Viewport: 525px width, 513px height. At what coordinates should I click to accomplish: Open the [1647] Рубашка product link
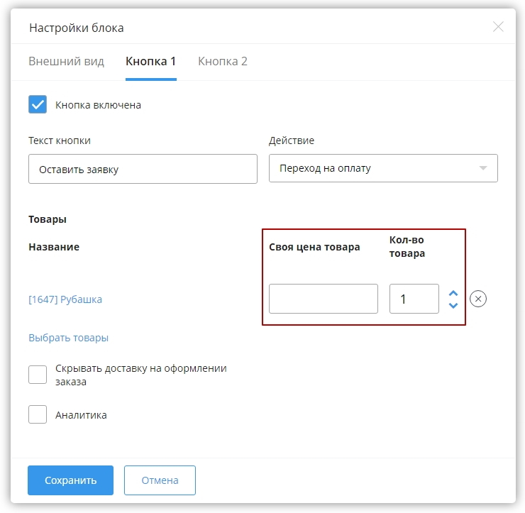[65, 299]
